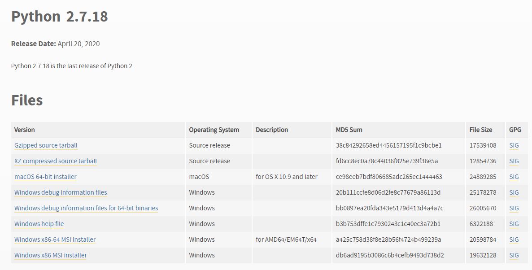Click MD5 sum a425c758d38f8e28b56f4724b499239a
The image size is (532, 270).
point(388,240)
